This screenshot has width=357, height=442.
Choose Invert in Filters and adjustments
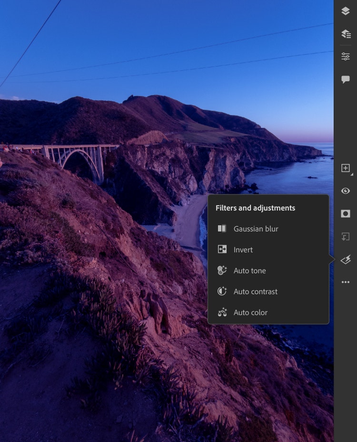(x=243, y=250)
